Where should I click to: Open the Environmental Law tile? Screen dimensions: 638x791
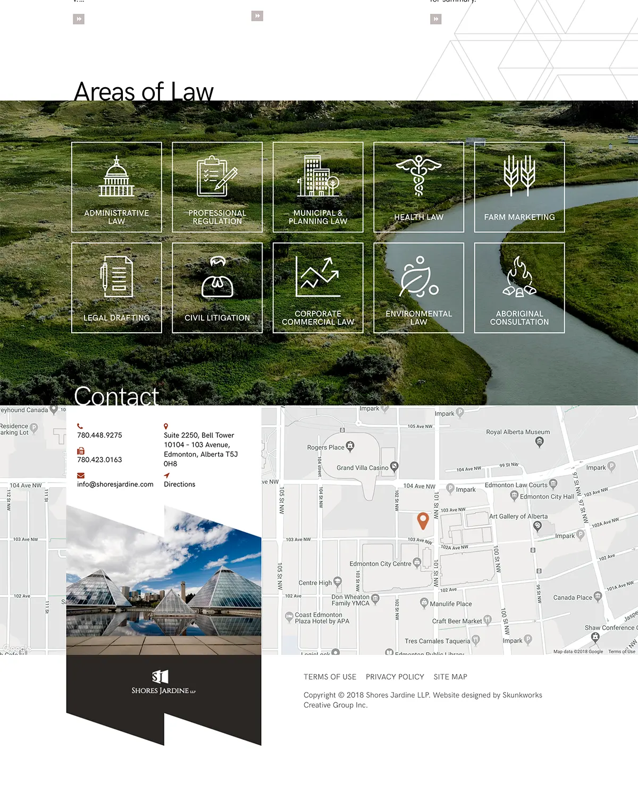418,288
